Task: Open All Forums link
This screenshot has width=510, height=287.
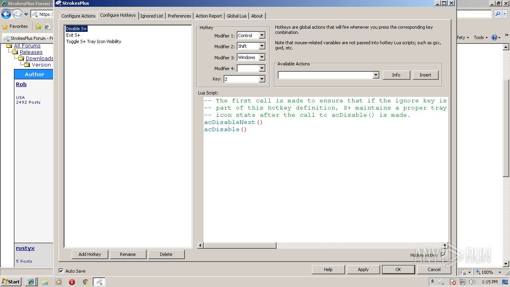Action: (27, 46)
